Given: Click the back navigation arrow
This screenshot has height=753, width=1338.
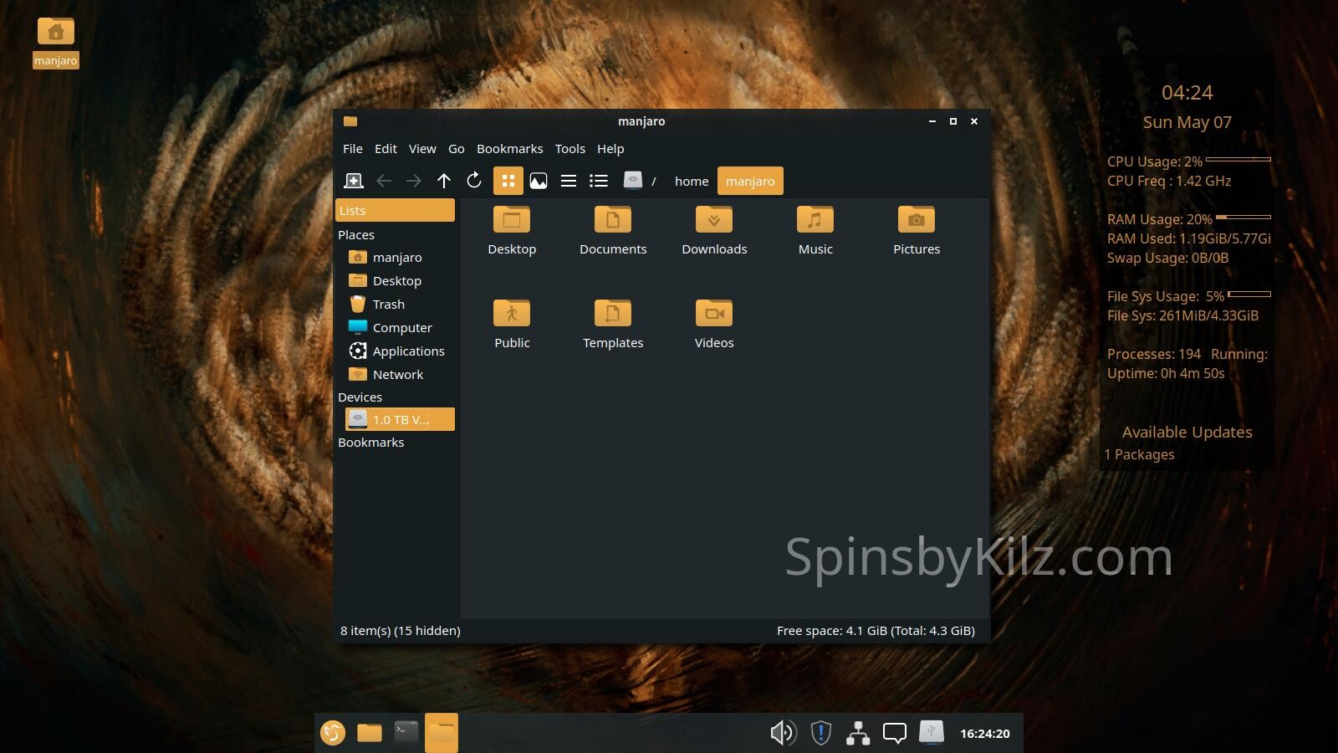Looking at the screenshot, I should point(384,181).
